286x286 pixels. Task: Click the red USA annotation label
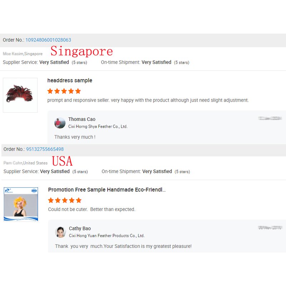(62, 161)
